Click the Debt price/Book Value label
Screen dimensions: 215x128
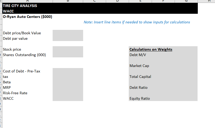tap(22, 33)
